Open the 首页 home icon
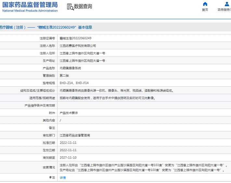This screenshot has width=231, height=183. pyautogui.click(x=205, y=4)
